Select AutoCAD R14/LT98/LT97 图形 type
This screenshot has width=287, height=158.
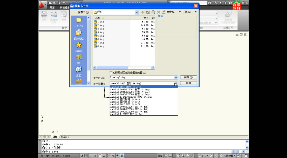(144, 97)
